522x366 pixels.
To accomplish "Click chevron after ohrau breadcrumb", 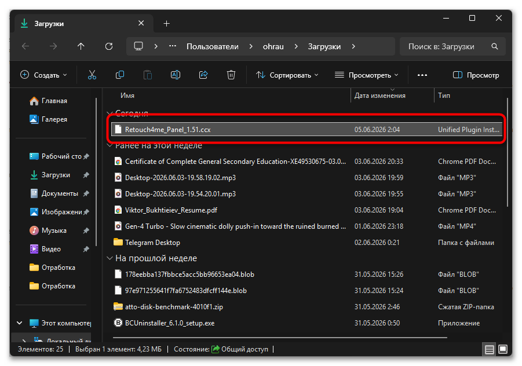I will (296, 46).
